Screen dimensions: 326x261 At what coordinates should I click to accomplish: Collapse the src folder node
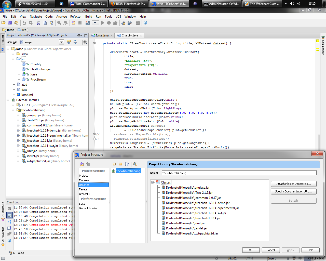pos(13,59)
